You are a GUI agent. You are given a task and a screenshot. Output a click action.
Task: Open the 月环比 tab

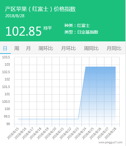(68, 48)
